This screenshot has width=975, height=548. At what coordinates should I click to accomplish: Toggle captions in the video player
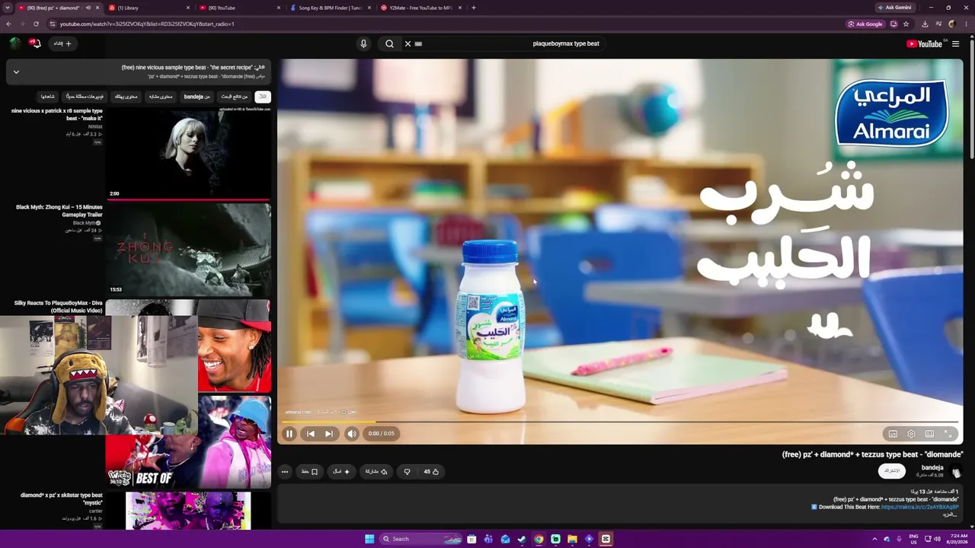click(893, 434)
